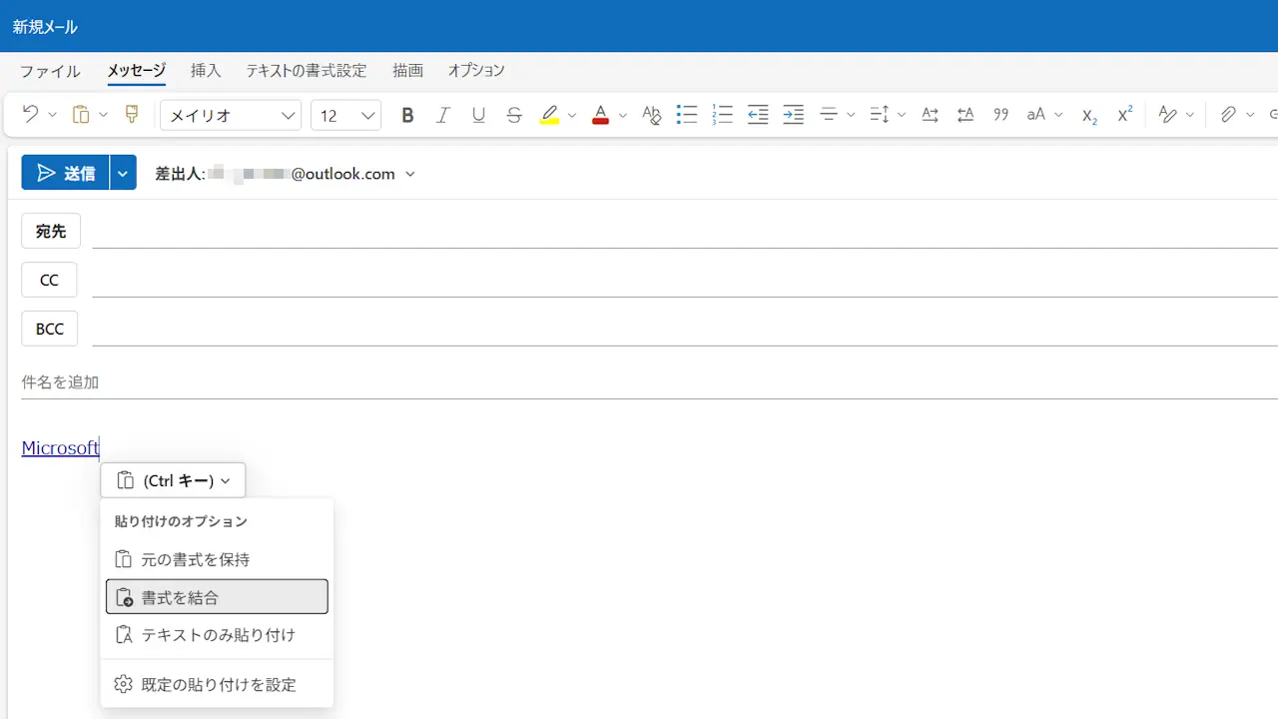Apply superscript formatting
The width and height of the screenshot is (1278, 719).
(x=1124, y=115)
